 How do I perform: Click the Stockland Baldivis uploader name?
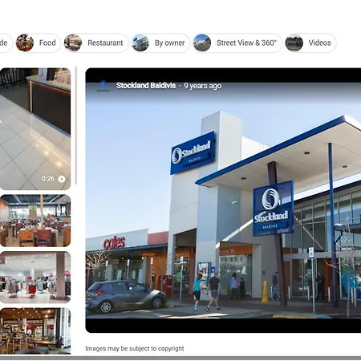click(146, 86)
